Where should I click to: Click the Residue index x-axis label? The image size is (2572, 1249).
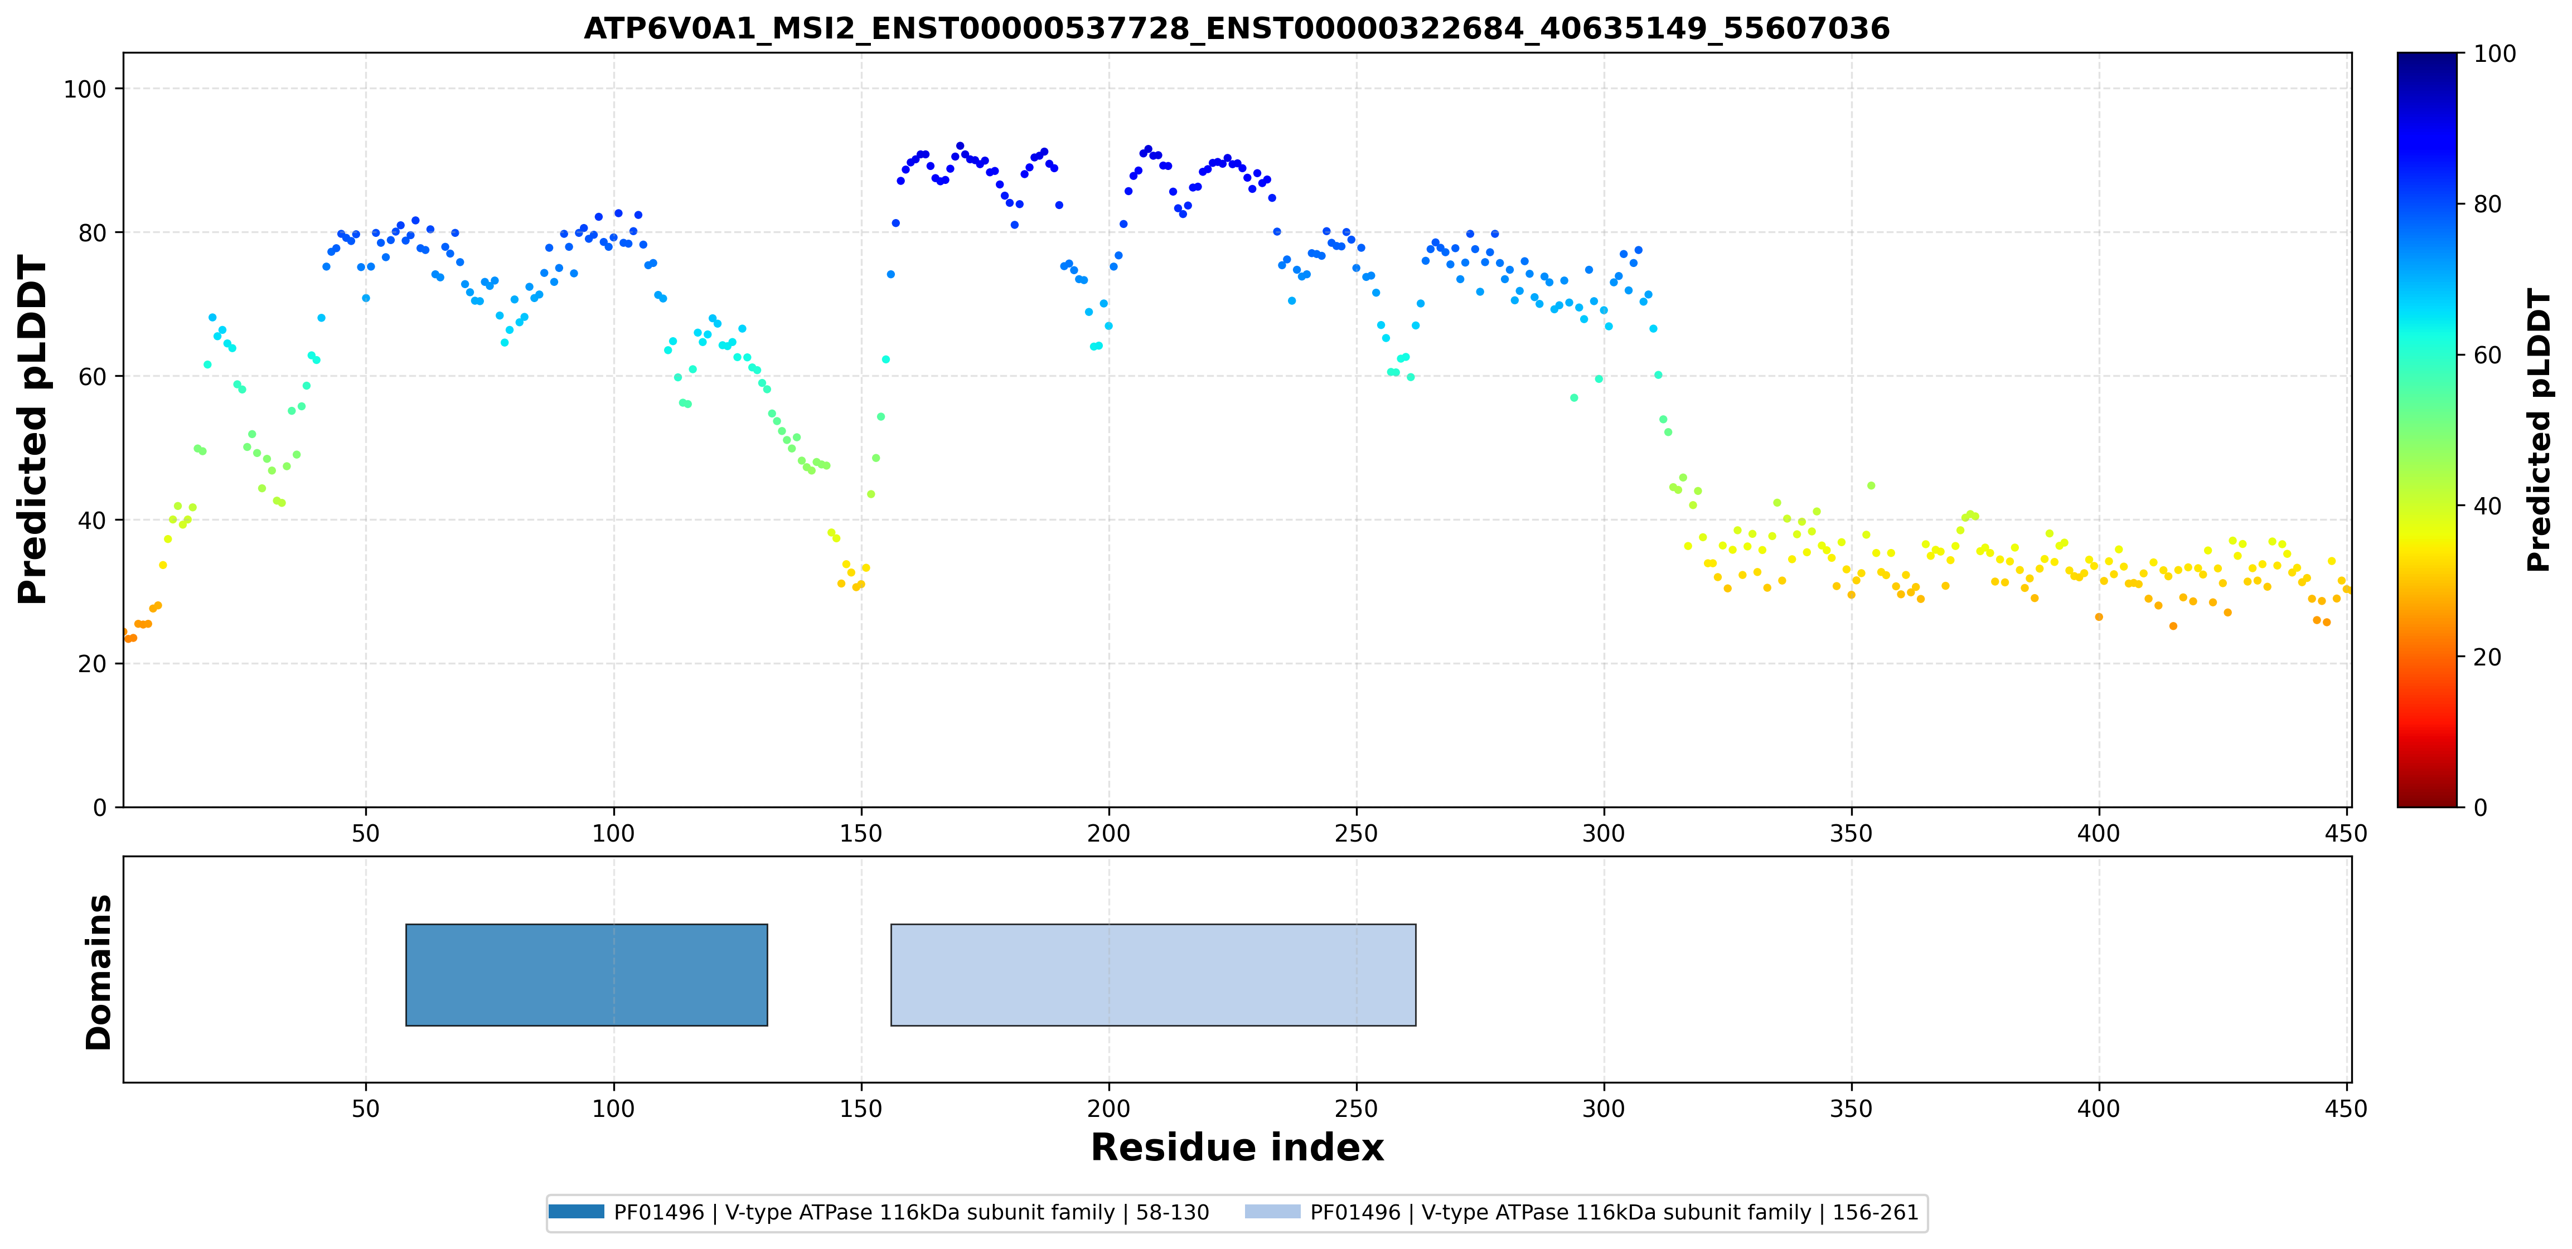1237,1147
